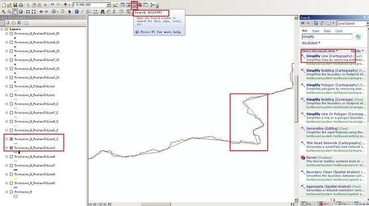Check Provinces_R_FeatureToLine6 layer visibility
Image resolution: width=369 pixels, height=206 pixels.
pos(11,174)
